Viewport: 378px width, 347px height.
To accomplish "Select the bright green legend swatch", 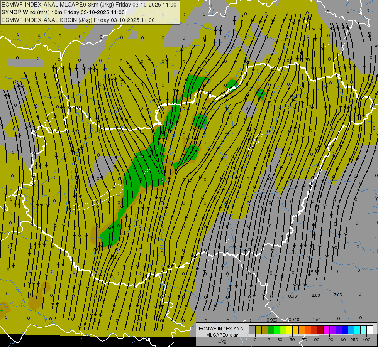I will 277,330.
